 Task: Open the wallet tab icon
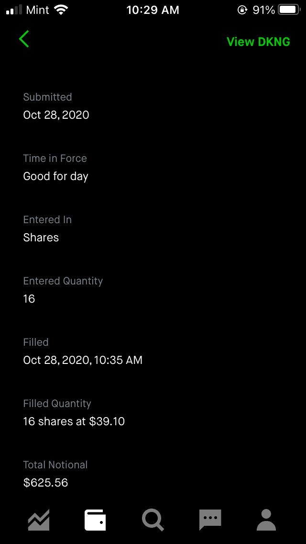coord(95,520)
